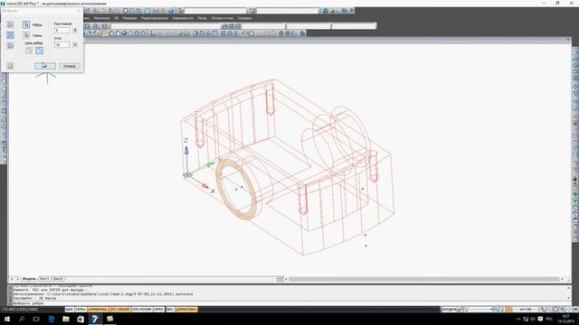Pick the highlighted middle chamfer type icon
The height and width of the screenshot is (325, 579).
tap(10, 35)
